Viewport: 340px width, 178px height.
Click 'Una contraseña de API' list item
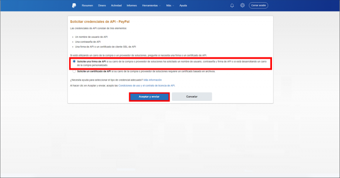pos(88,42)
